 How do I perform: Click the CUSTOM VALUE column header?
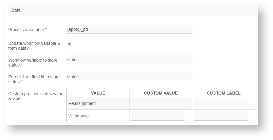161,93
